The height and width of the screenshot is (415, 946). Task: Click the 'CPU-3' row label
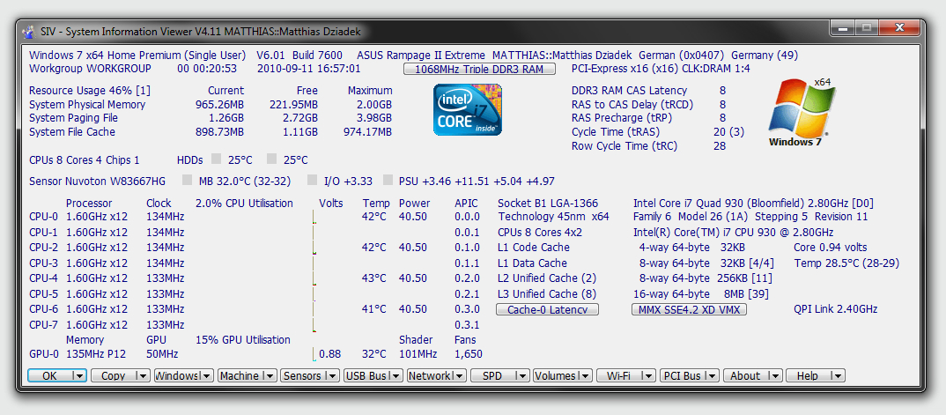[x=43, y=263]
